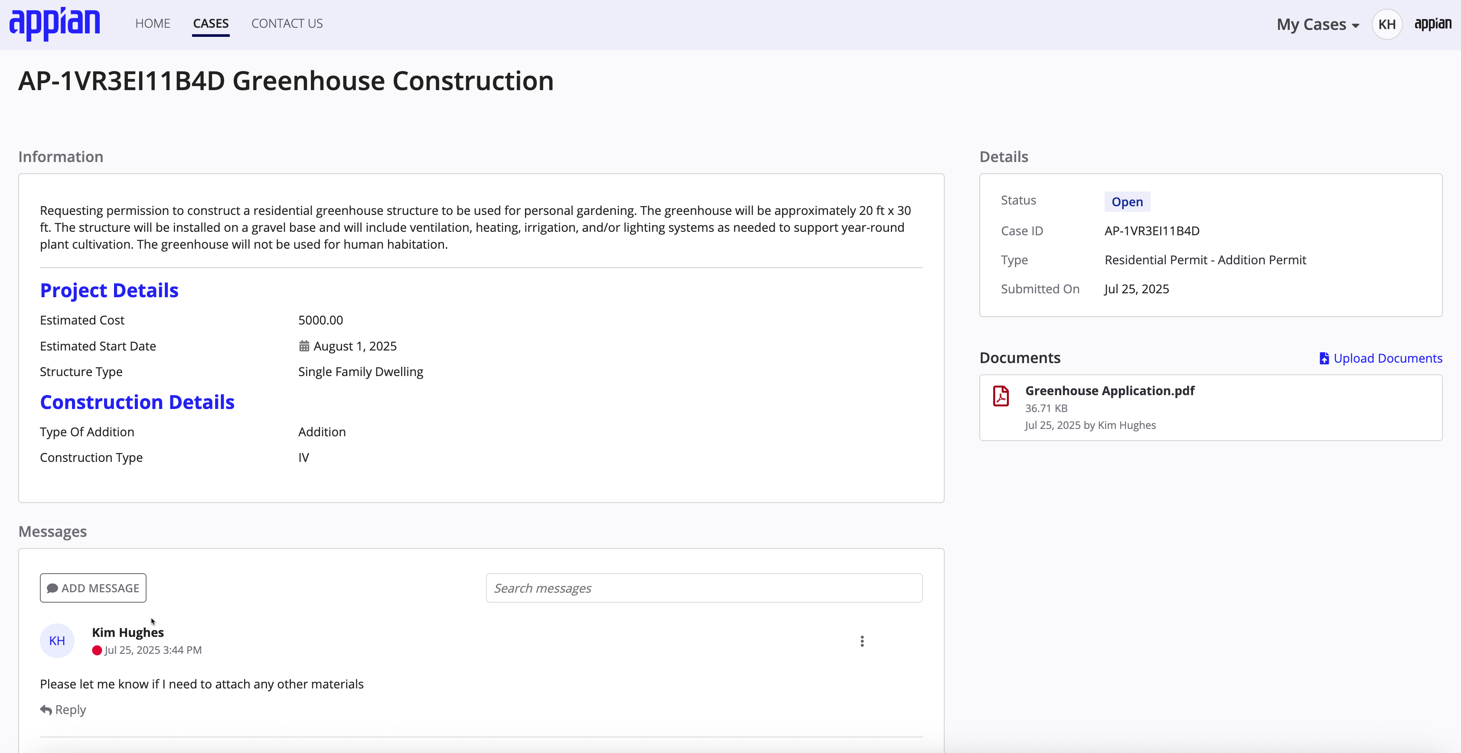Click the Type Of Addition value Addition
The image size is (1461, 753).
pos(322,432)
